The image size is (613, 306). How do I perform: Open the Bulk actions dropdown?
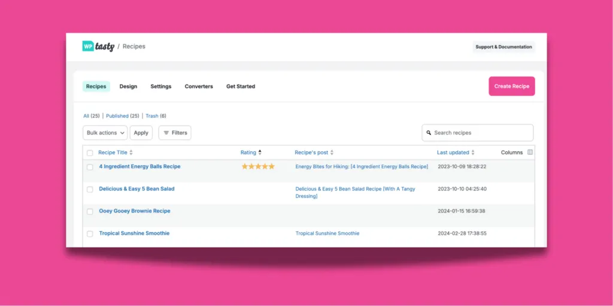pos(105,133)
